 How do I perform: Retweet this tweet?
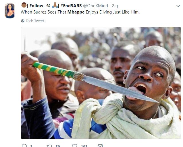click(49, 146)
